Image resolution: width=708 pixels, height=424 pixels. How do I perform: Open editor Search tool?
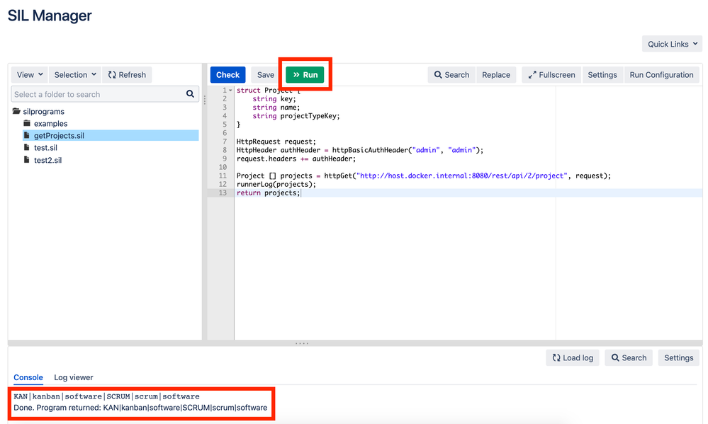451,74
